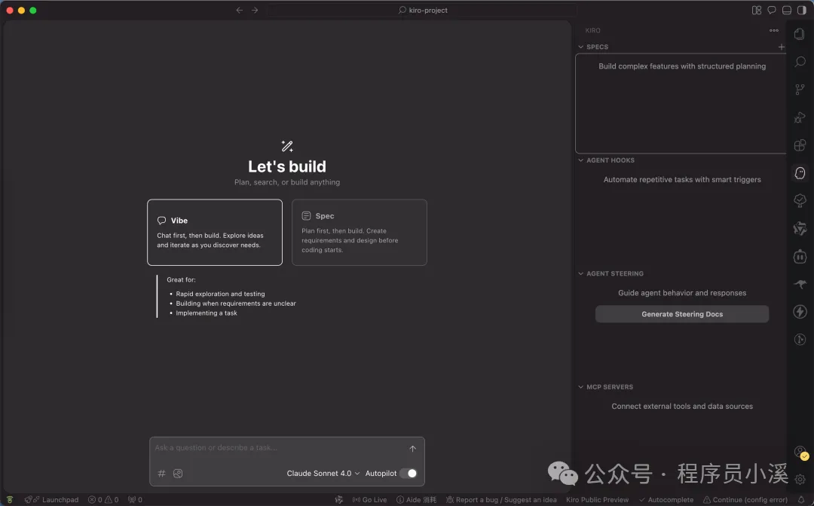
Task: Click Go Live in the status bar
Action: coord(369,500)
